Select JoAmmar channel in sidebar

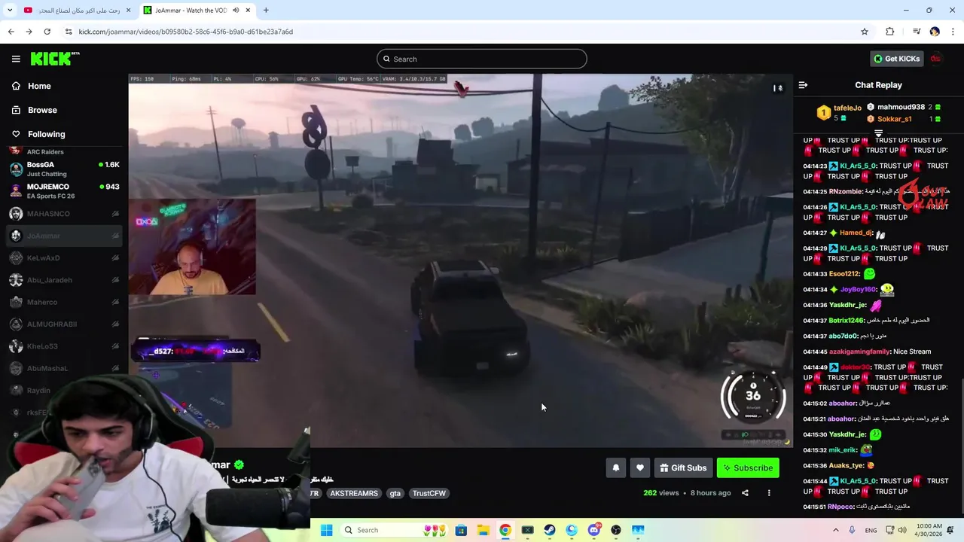(64, 236)
